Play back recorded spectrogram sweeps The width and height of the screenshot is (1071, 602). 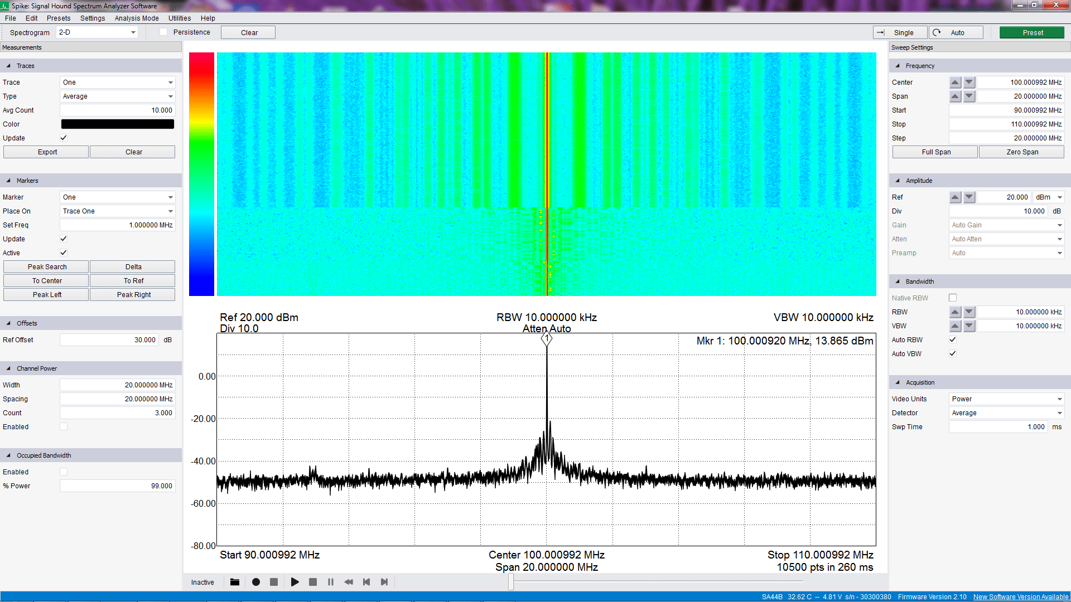click(x=295, y=582)
